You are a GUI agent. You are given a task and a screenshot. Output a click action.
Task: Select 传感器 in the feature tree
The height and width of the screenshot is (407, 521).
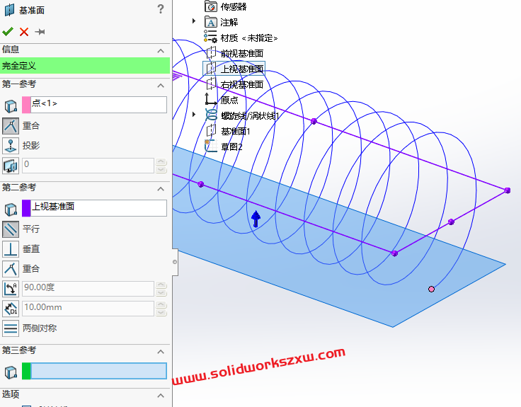coord(234,6)
